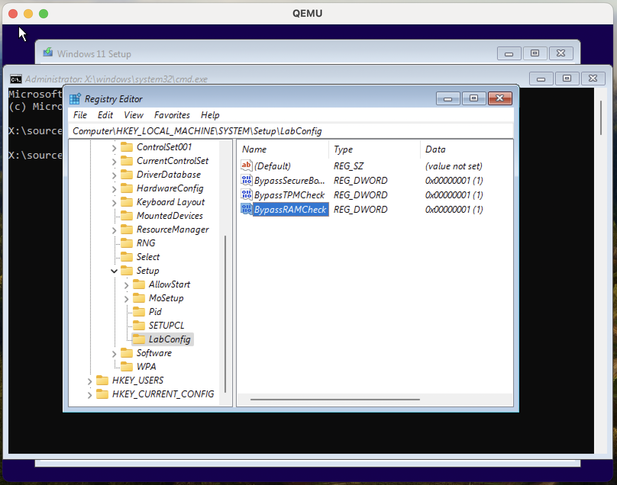Viewport: 617px width, 485px height.
Task: Click the Windows 11 Setup title icon
Action: (x=48, y=52)
